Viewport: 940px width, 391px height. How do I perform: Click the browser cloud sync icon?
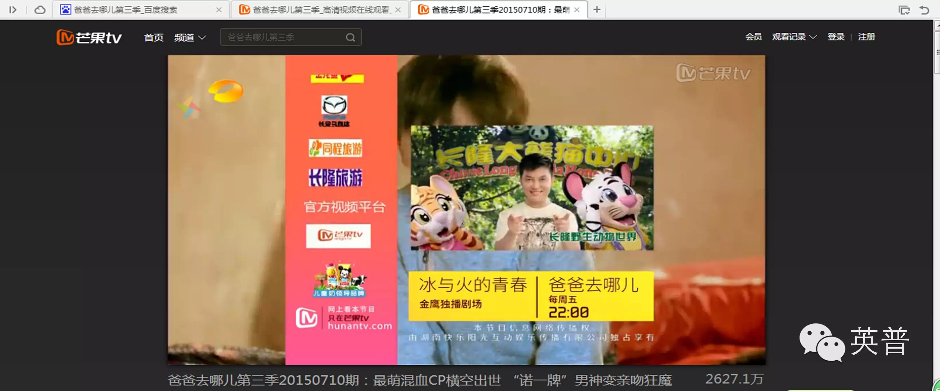[x=40, y=10]
